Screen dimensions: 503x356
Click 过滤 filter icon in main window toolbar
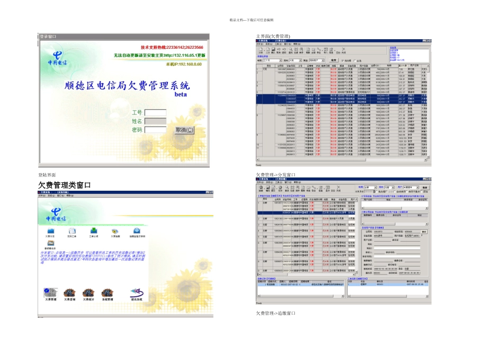pos(296,50)
